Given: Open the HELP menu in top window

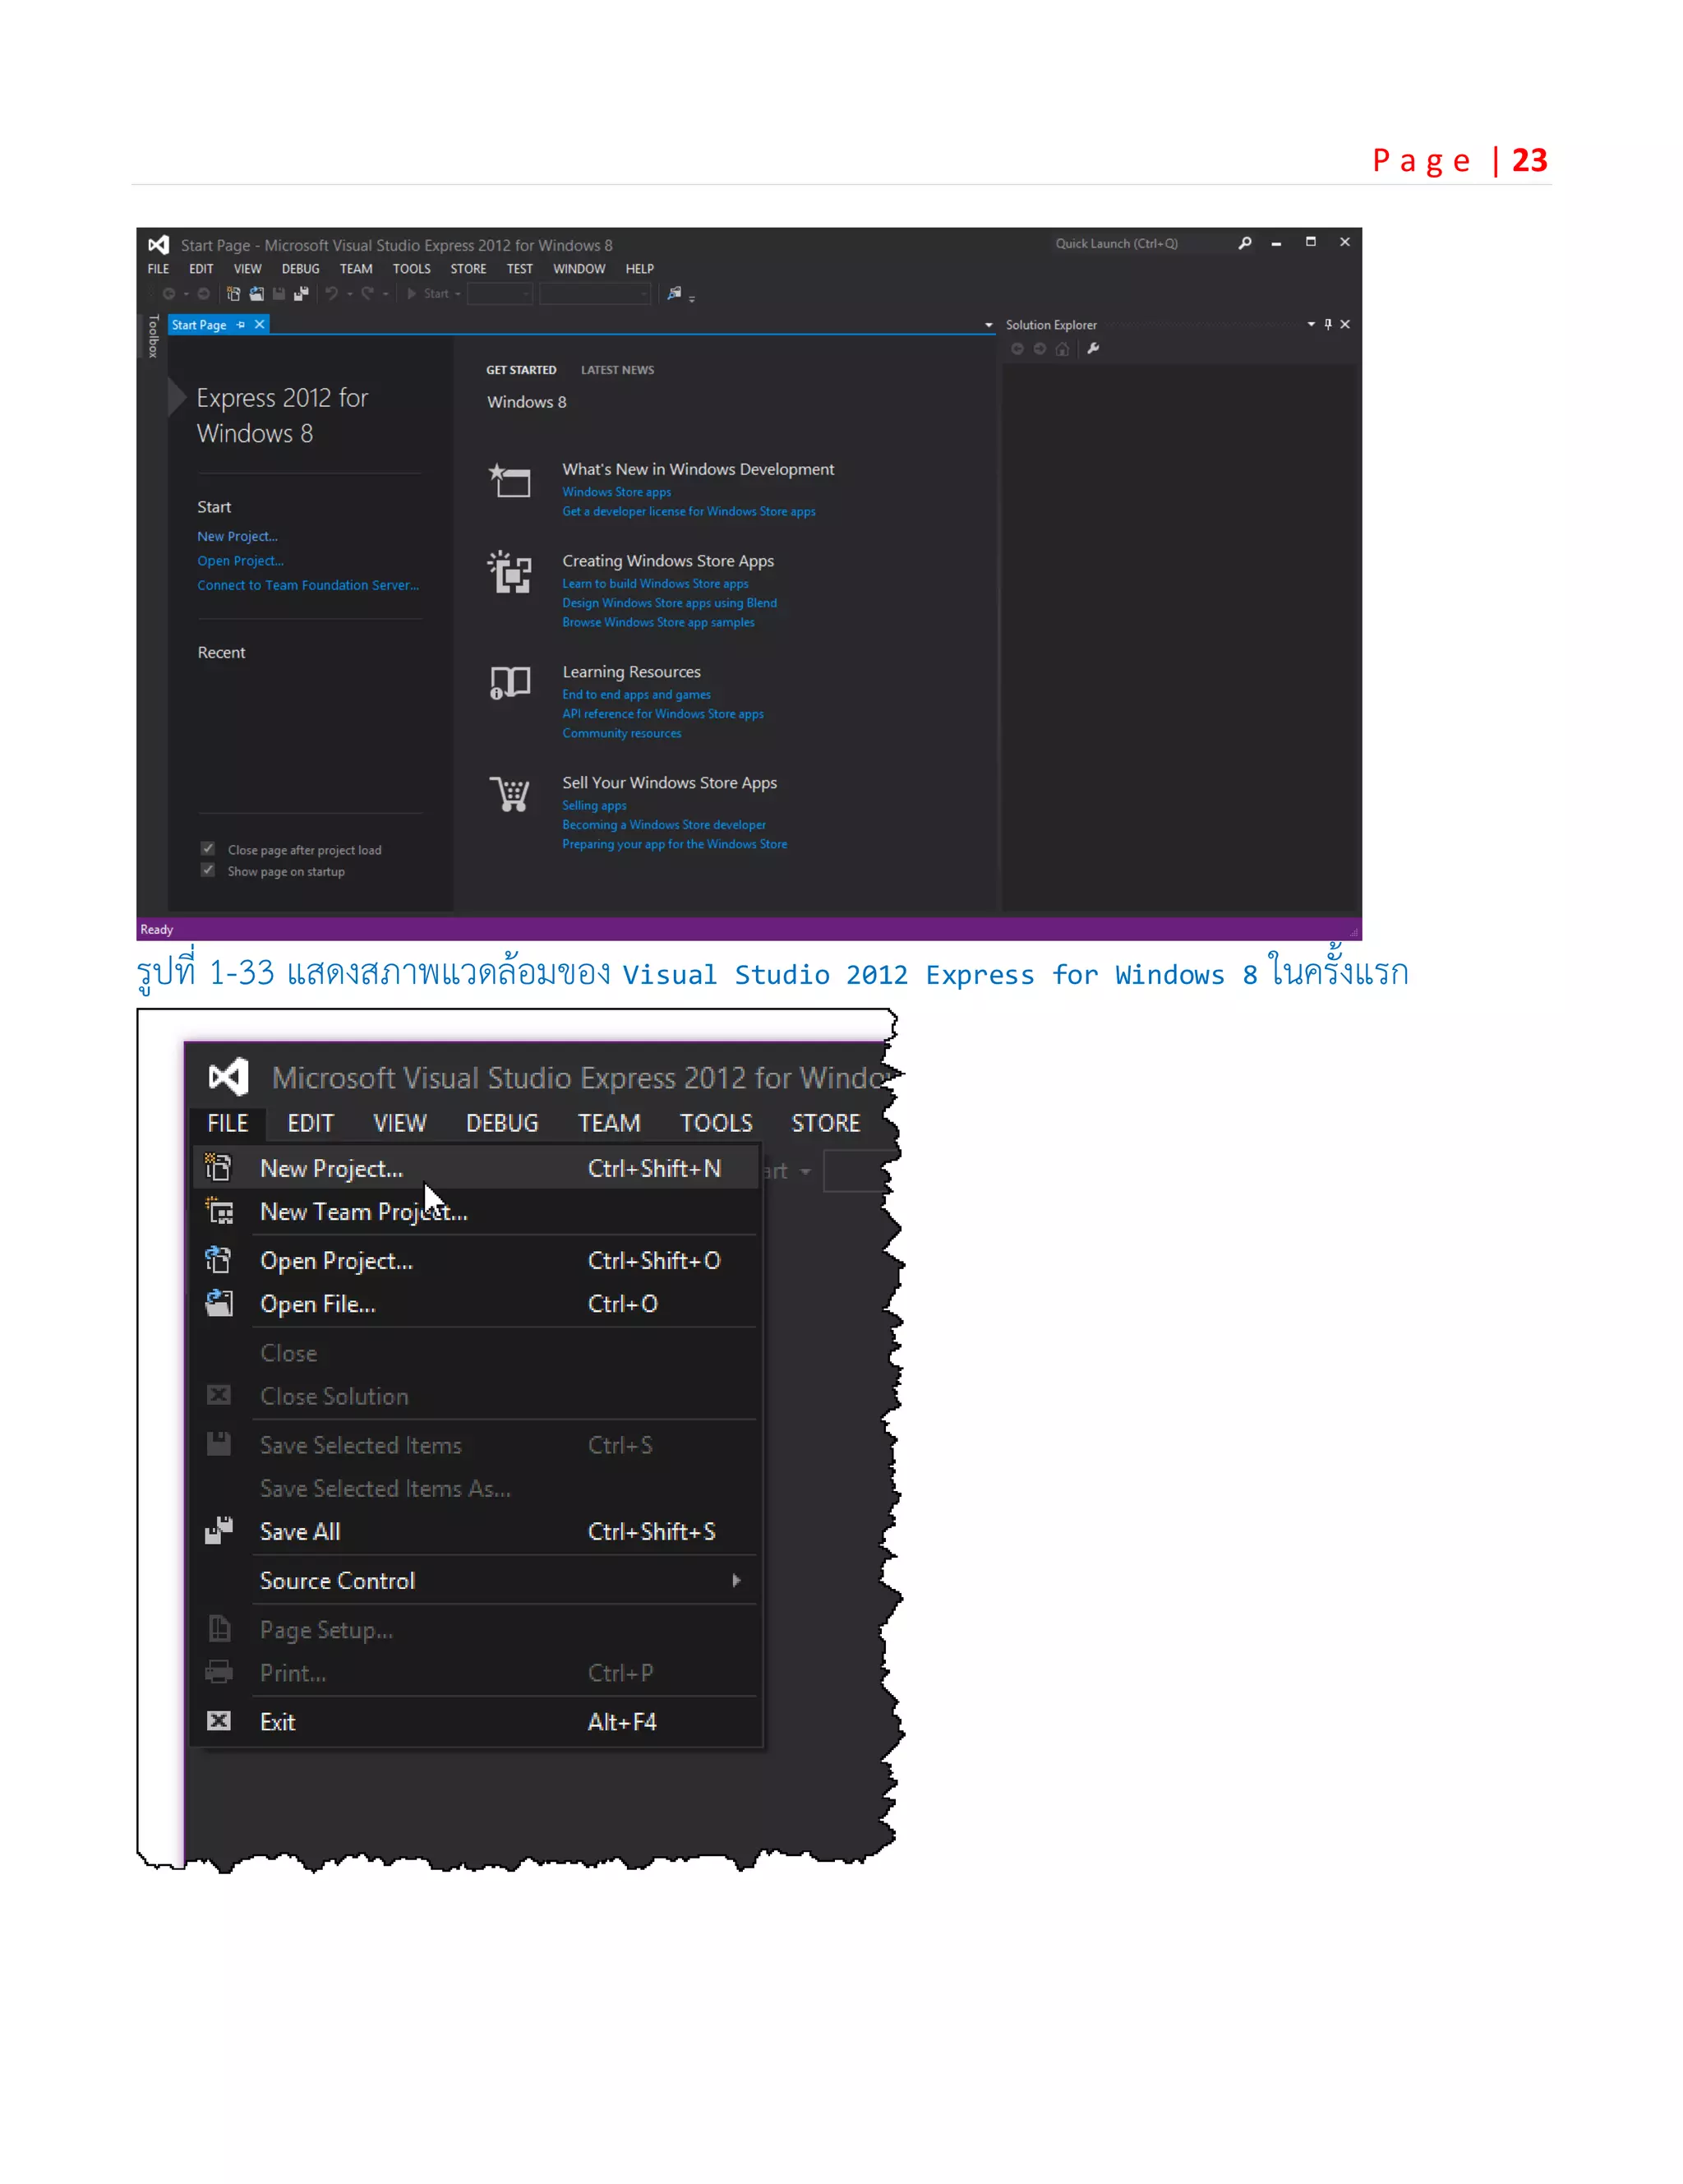Looking at the screenshot, I should pyautogui.click(x=639, y=269).
